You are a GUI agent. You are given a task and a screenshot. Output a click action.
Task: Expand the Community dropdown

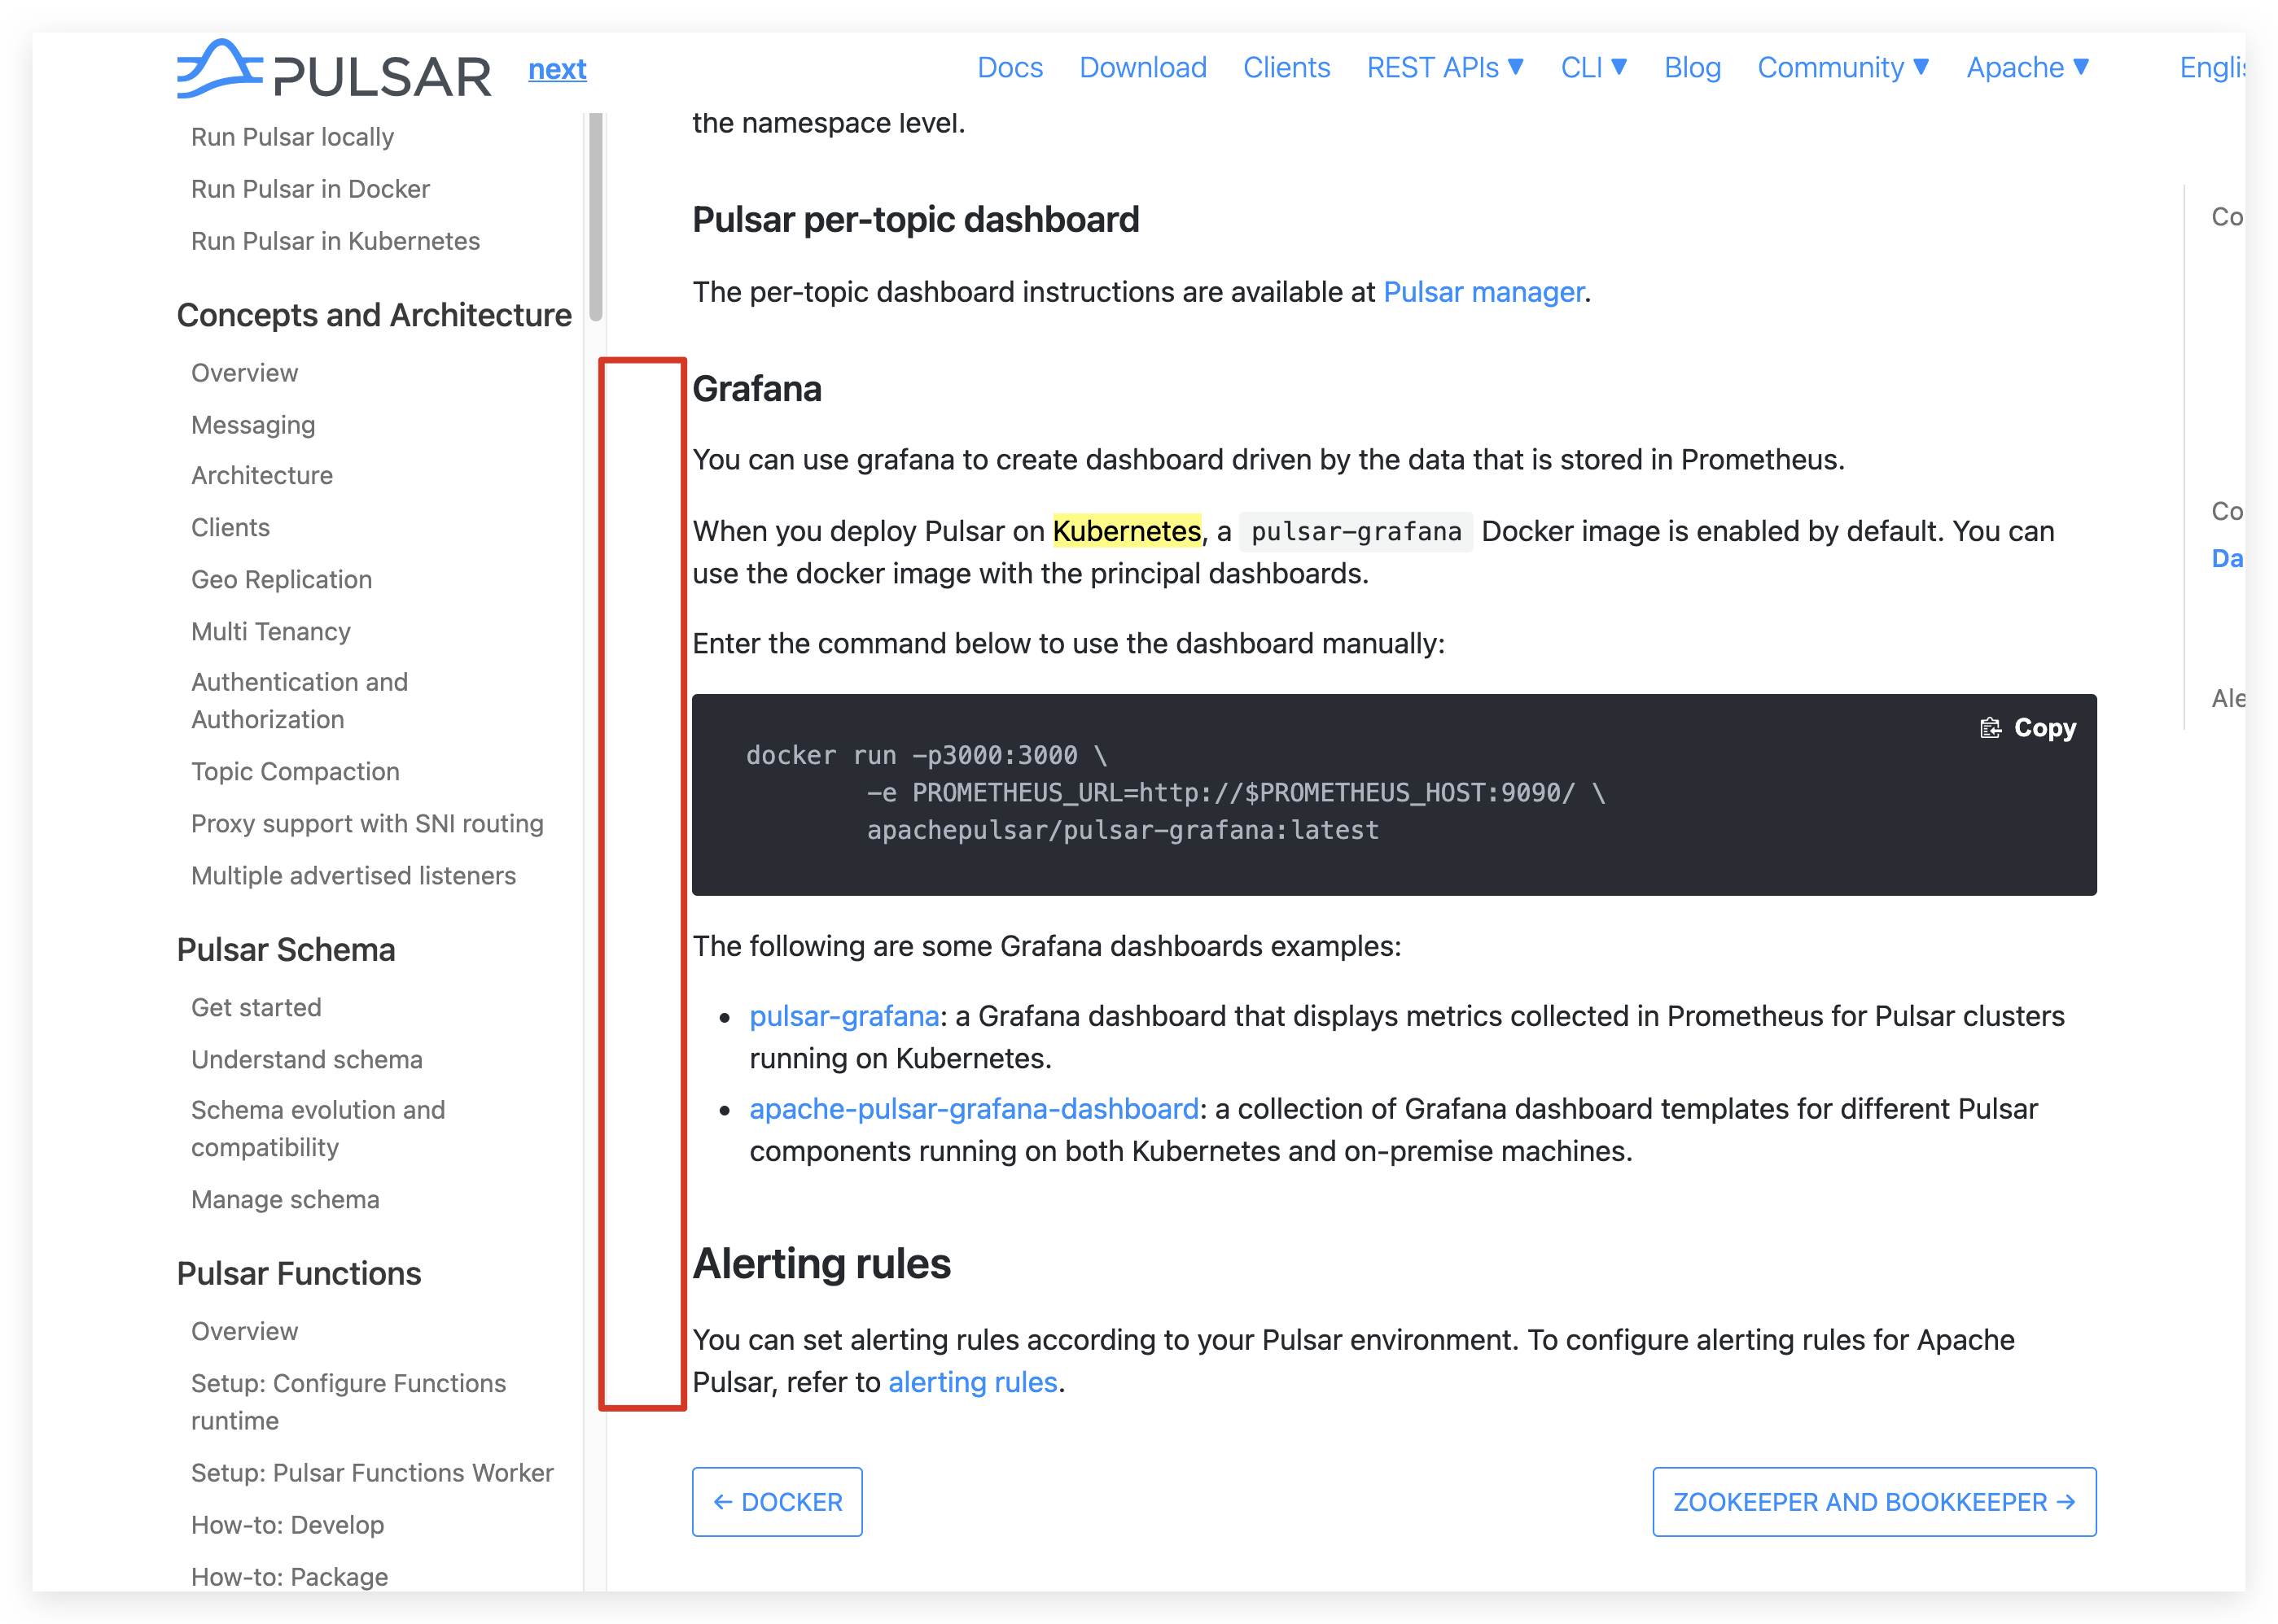(x=1842, y=67)
